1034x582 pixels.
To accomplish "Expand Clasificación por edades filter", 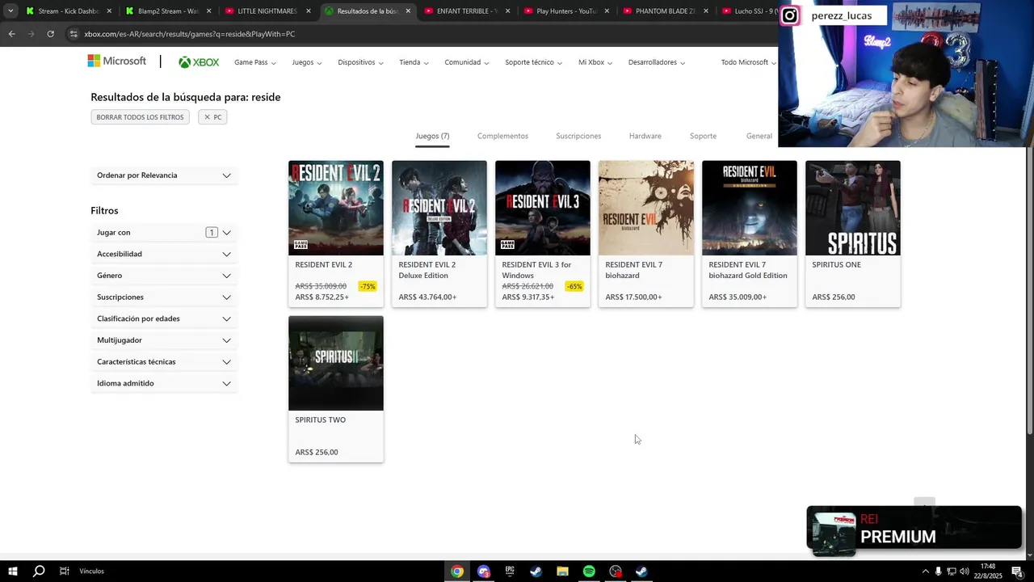I will point(164,318).
